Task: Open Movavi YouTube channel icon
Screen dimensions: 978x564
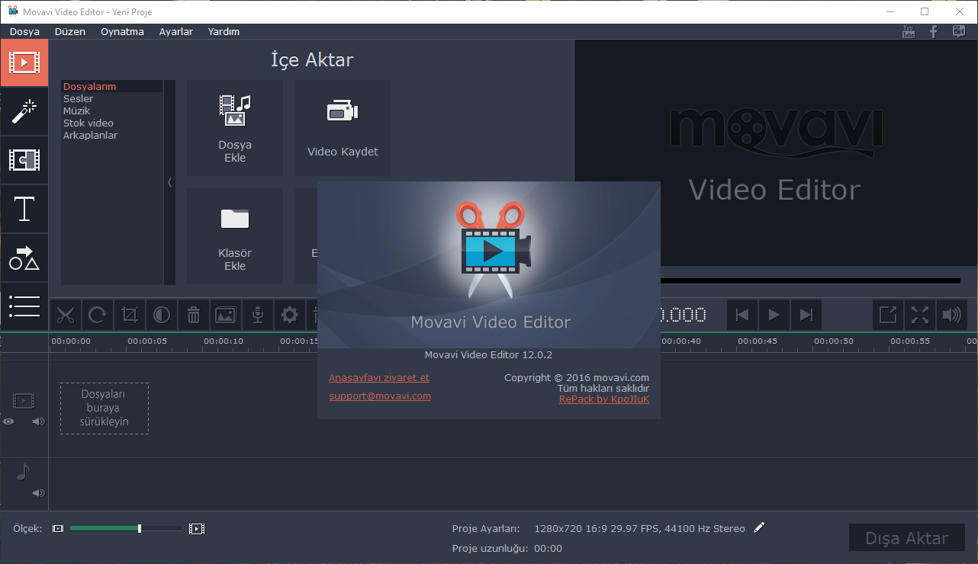Action: (908, 31)
